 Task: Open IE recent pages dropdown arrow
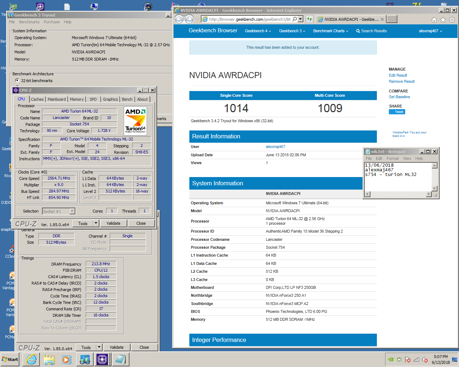tap(197, 19)
